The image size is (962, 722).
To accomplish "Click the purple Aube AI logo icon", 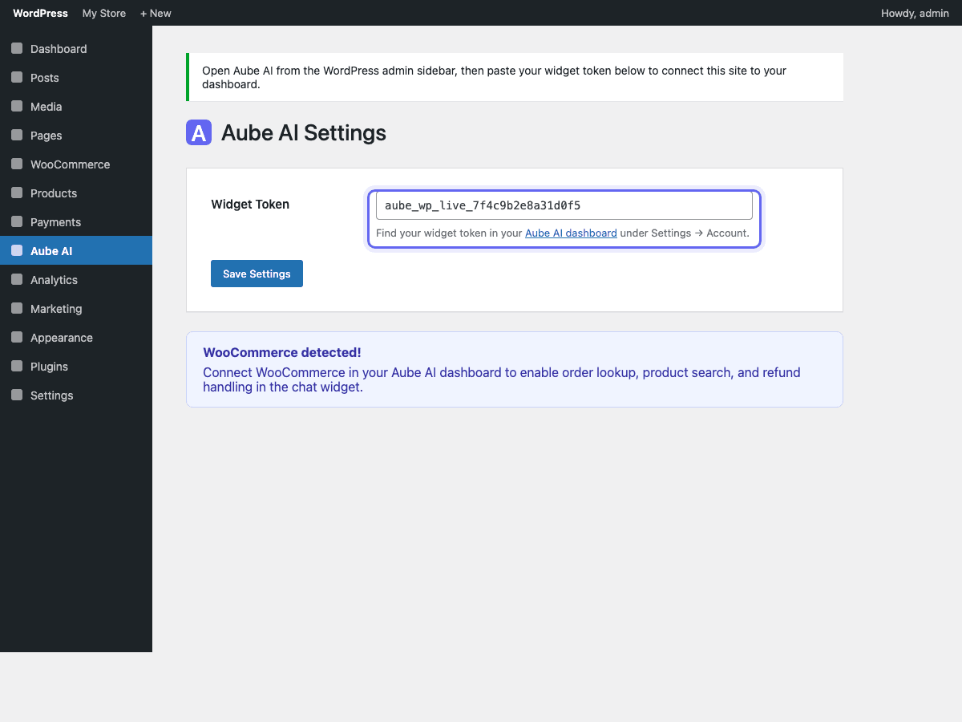I will click(x=199, y=132).
